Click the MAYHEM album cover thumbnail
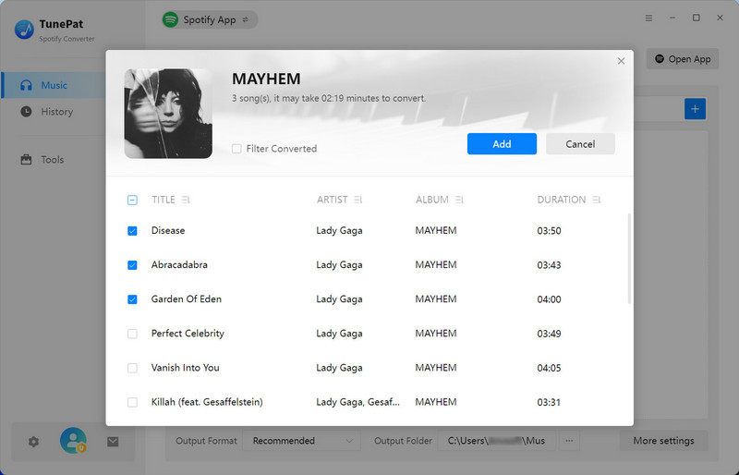This screenshot has width=739, height=475. (x=168, y=114)
